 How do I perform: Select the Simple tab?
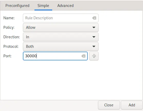(43, 6)
